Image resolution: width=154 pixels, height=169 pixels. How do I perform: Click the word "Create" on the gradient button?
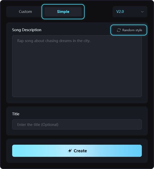80,151
